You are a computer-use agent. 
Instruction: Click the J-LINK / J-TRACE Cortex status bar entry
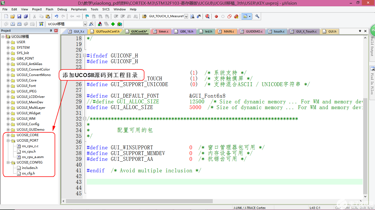point(250,208)
